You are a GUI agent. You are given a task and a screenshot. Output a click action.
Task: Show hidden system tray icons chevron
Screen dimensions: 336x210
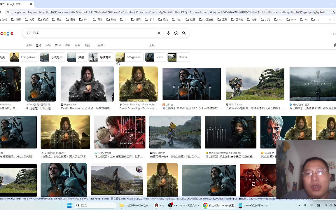(x=299, y=205)
